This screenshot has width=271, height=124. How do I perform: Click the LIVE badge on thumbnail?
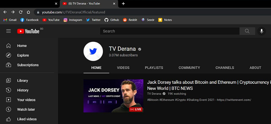(136, 109)
